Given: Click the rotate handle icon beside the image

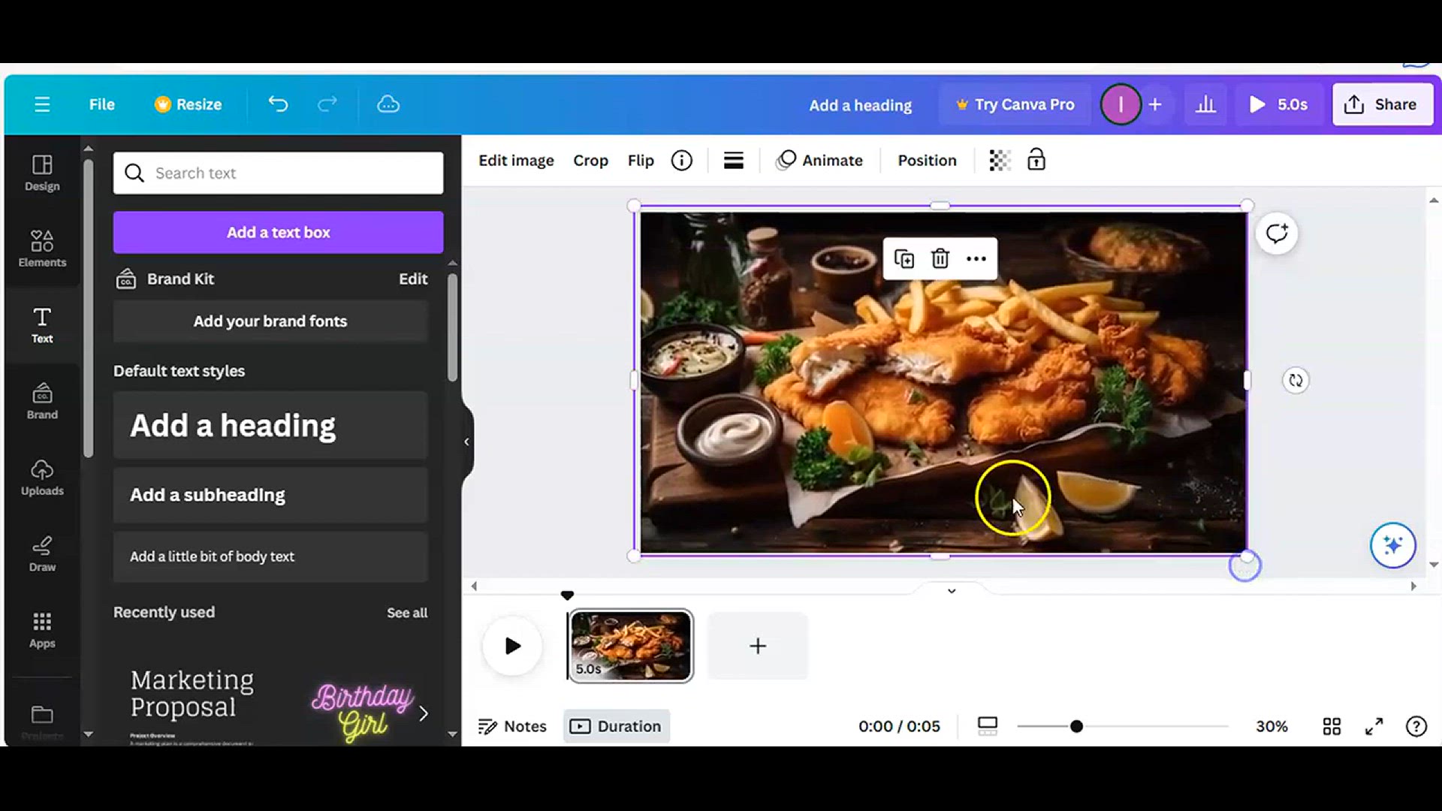Looking at the screenshot, I should tap(1296, 381).
